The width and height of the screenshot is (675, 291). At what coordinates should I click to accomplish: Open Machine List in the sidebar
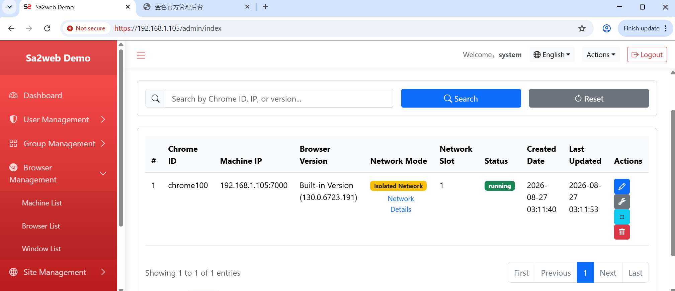42,203
